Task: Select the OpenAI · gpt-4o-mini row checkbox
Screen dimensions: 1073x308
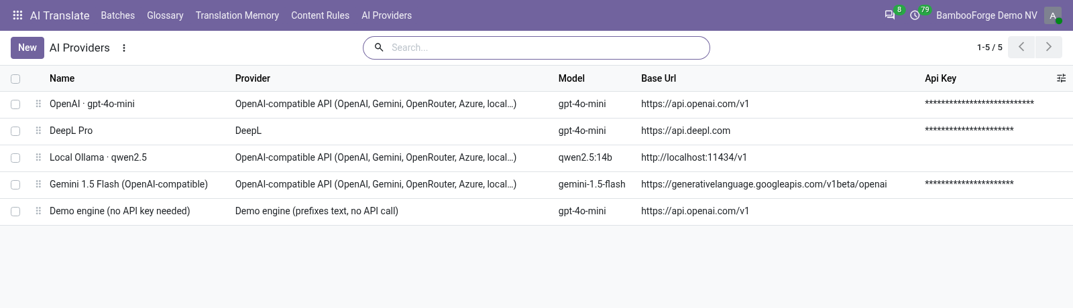Action: [15, 104]
